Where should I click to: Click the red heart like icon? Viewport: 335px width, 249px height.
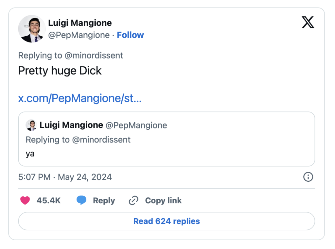click(25, 200)
